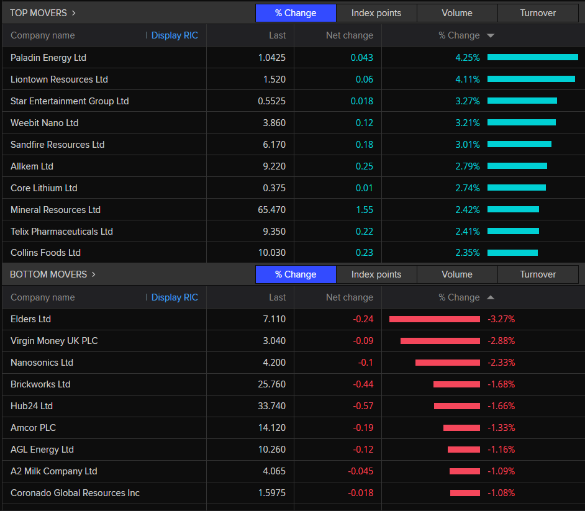Click Coronado -1.08% value

[x=501, y=493]
